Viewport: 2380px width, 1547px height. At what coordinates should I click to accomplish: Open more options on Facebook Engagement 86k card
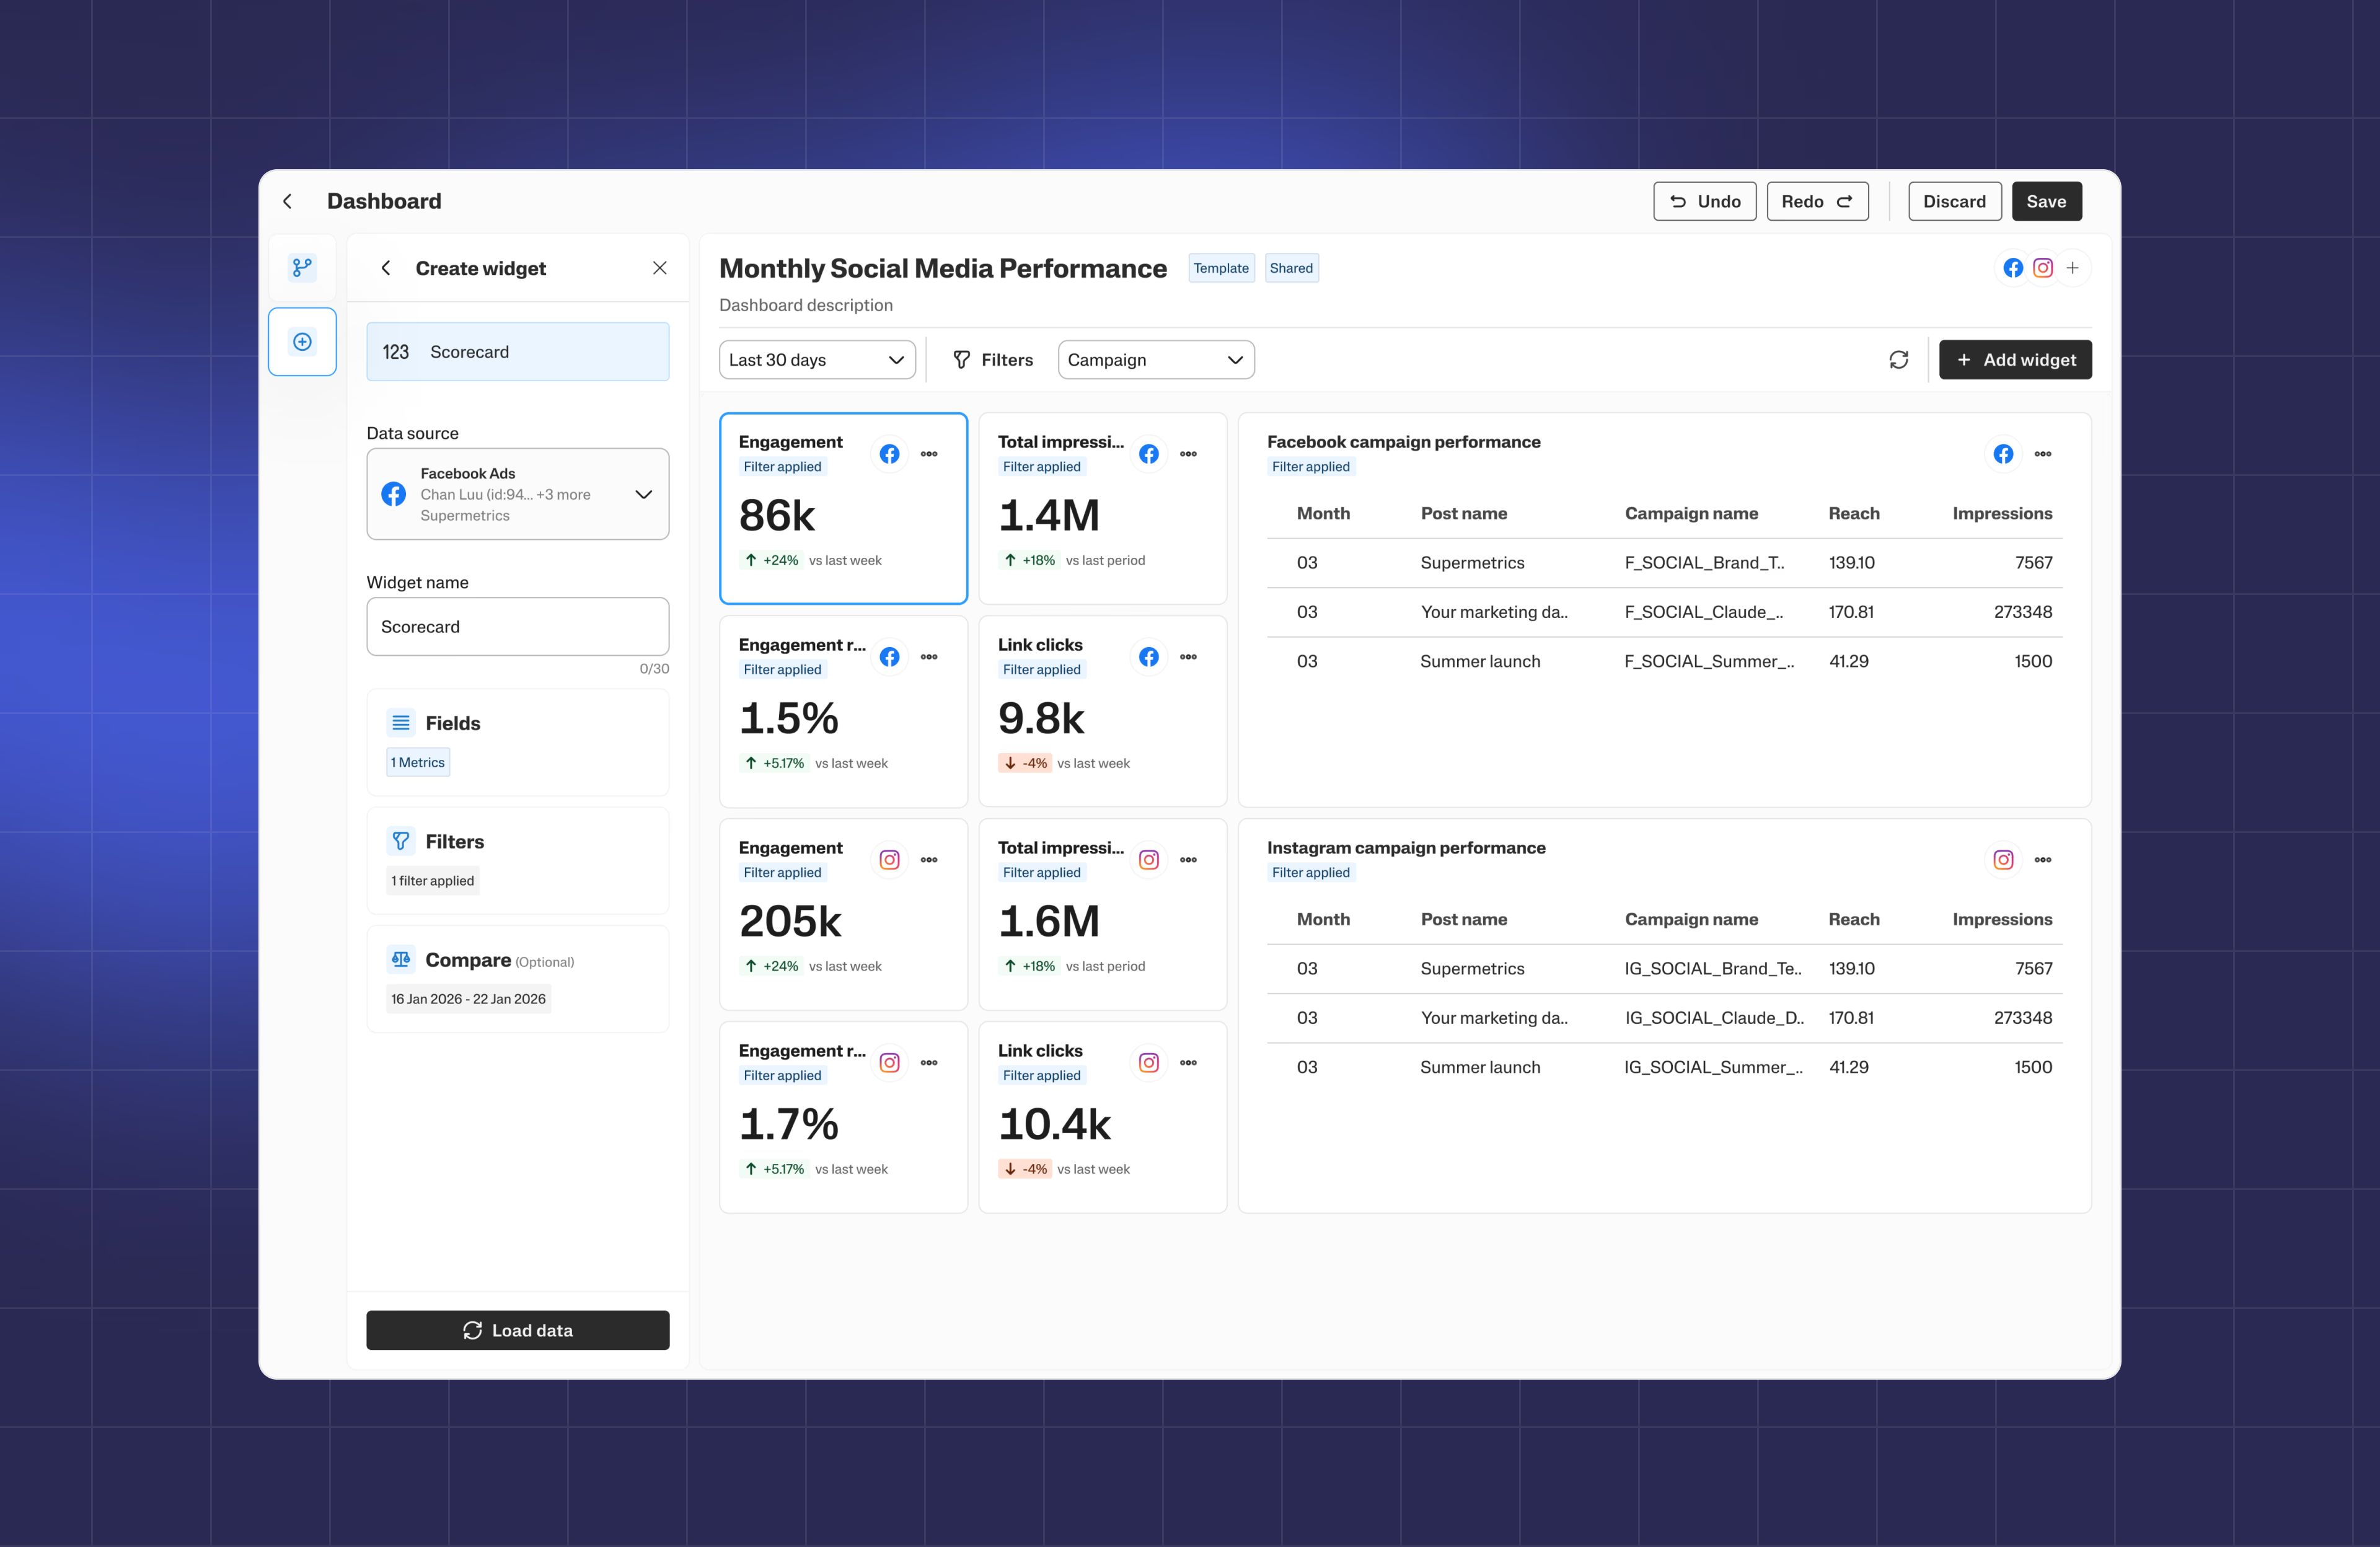click(929, 454)
